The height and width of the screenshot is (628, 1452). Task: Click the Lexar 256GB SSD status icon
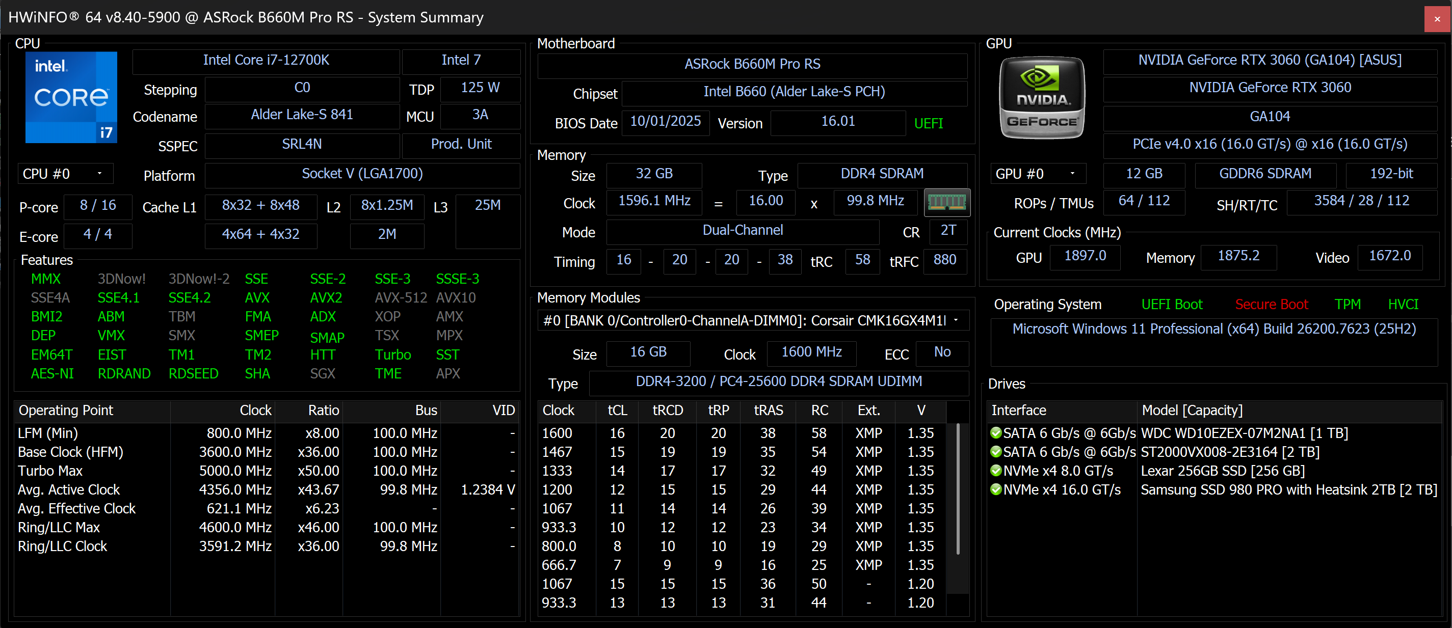click(x=995, y=471)
